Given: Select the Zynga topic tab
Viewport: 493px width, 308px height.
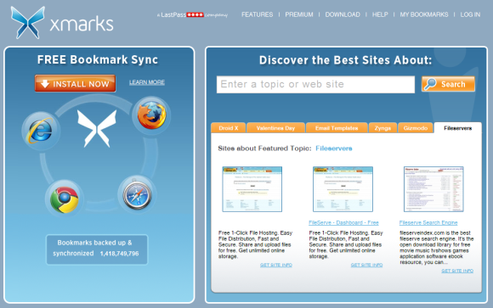Looking at the screenshot, I should [x=382, y=128].
